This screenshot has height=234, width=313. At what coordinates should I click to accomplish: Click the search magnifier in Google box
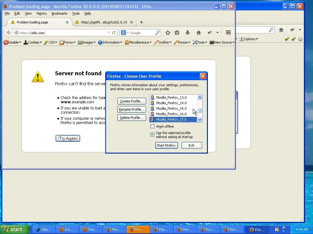pos(158,32)
